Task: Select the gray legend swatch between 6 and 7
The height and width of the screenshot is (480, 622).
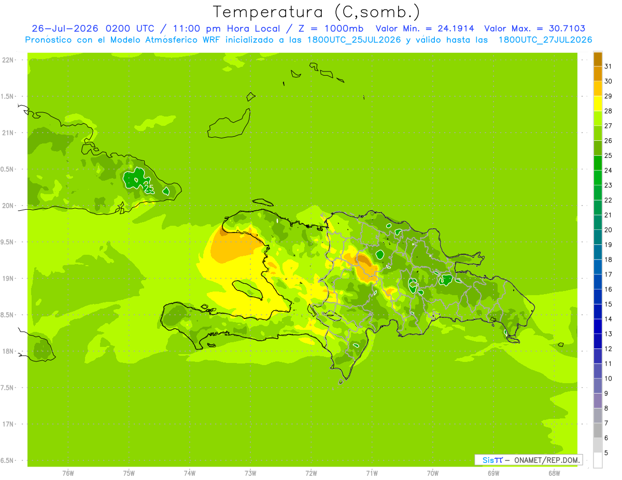Action: pyautogui.click(x=598, y=430)
